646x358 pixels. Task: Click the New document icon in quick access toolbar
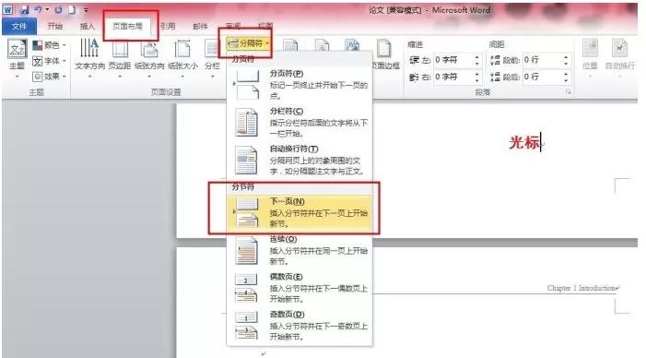(x=72, y=9)
